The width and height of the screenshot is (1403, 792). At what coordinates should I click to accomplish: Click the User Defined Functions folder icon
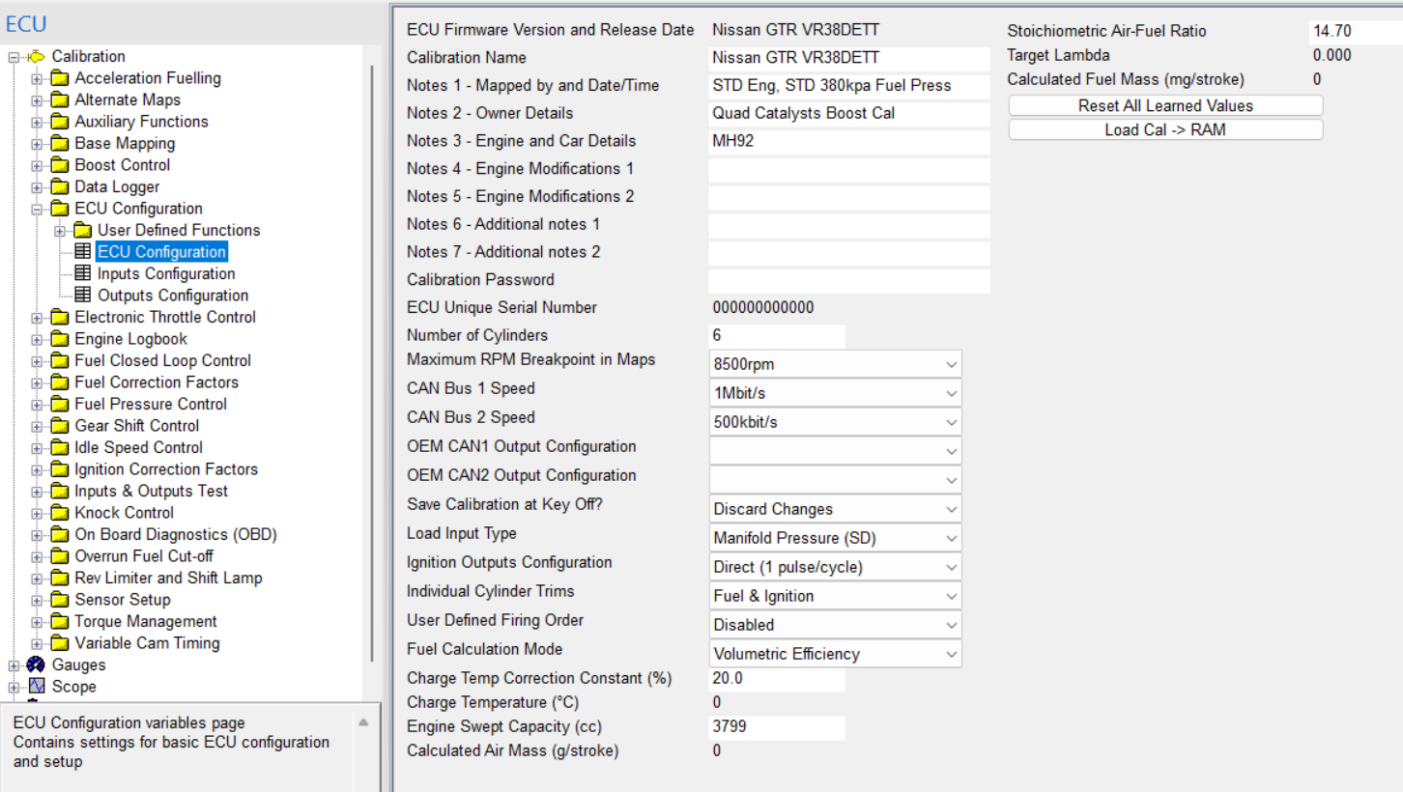pos(83,231)
